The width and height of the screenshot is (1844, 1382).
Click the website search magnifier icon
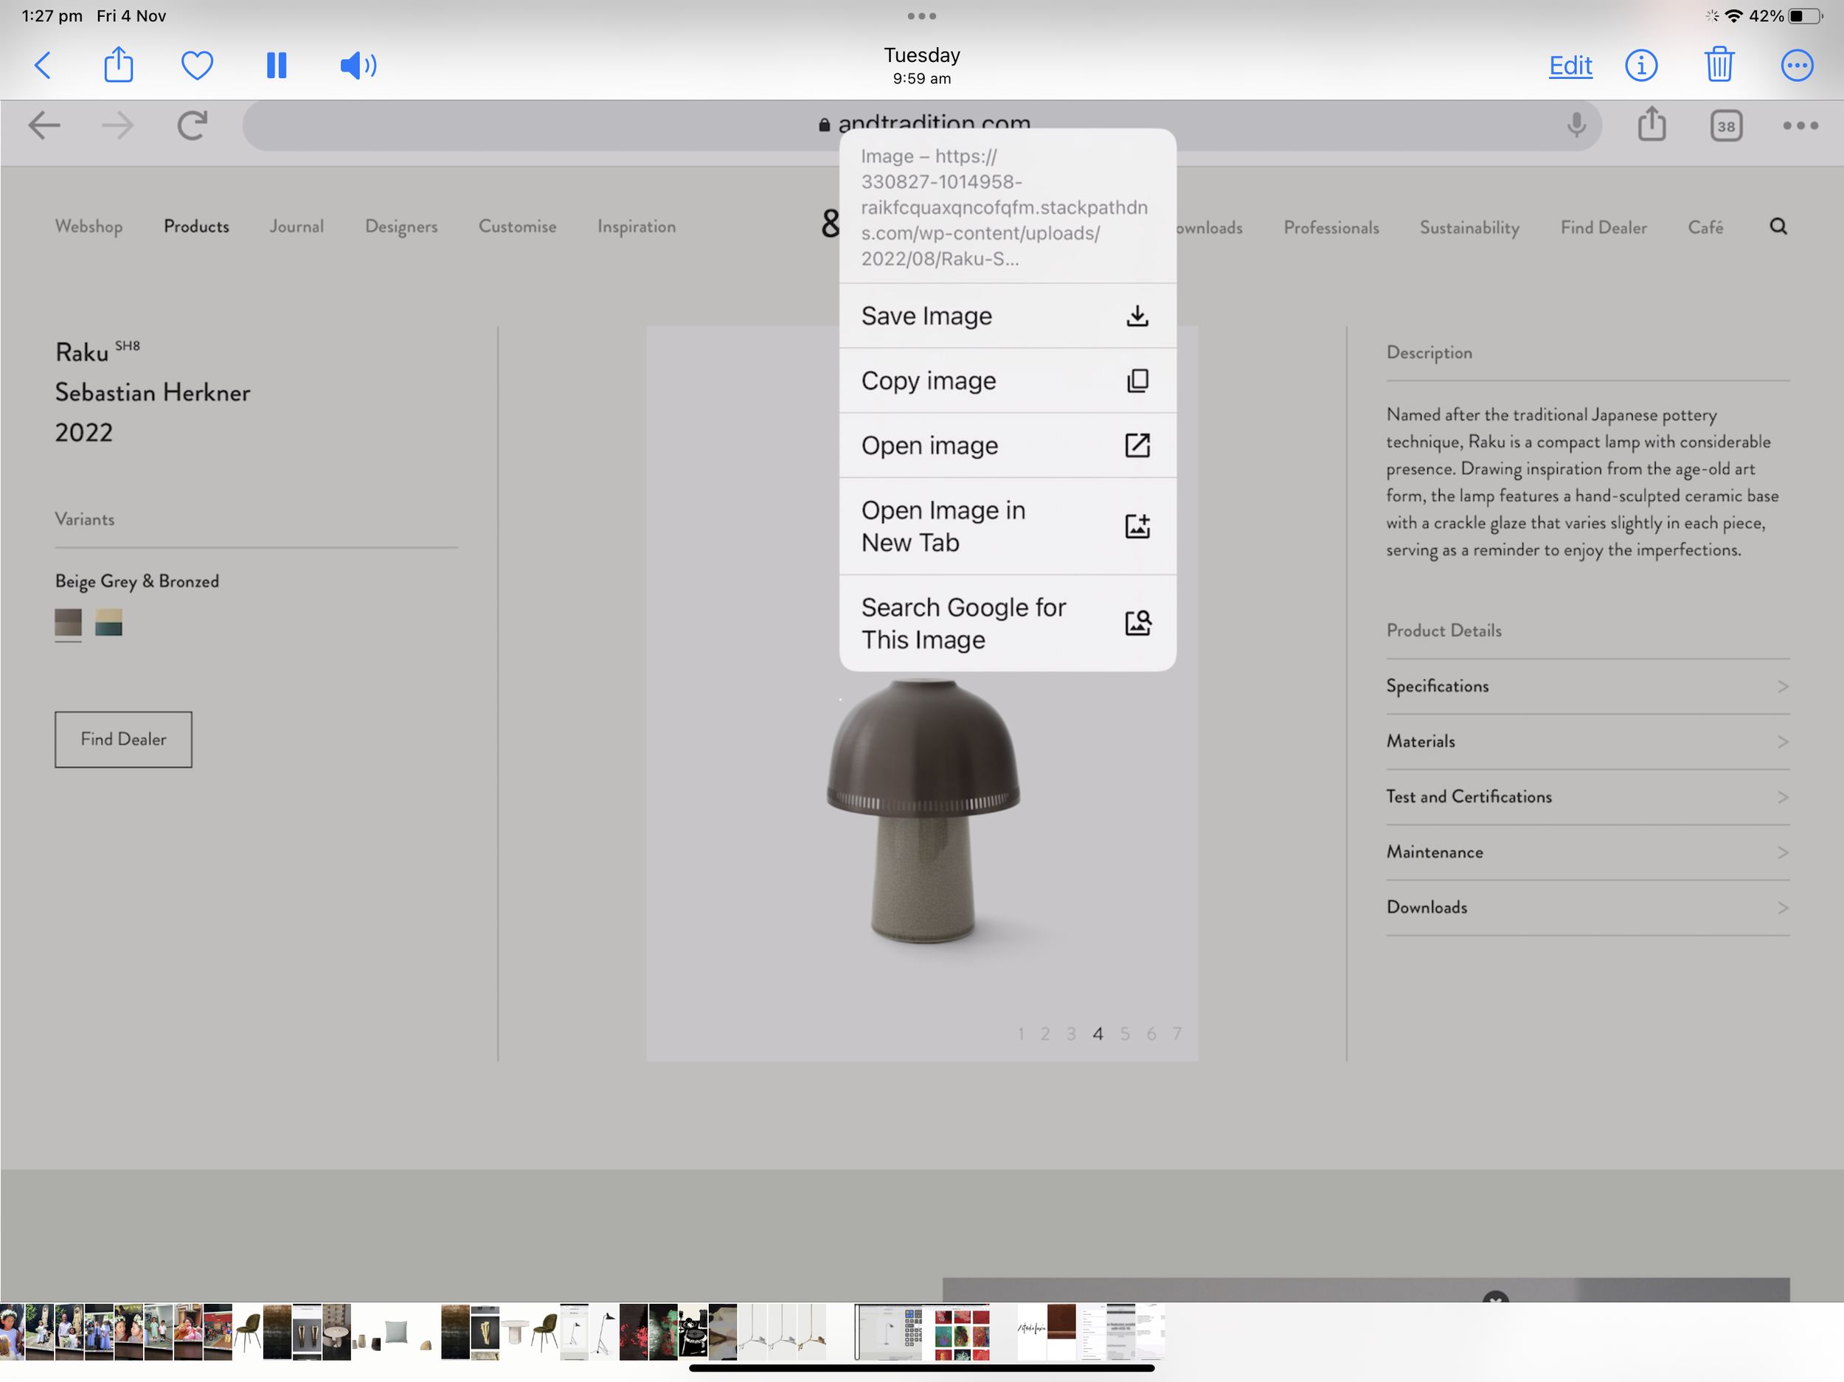pos(1778,226)
